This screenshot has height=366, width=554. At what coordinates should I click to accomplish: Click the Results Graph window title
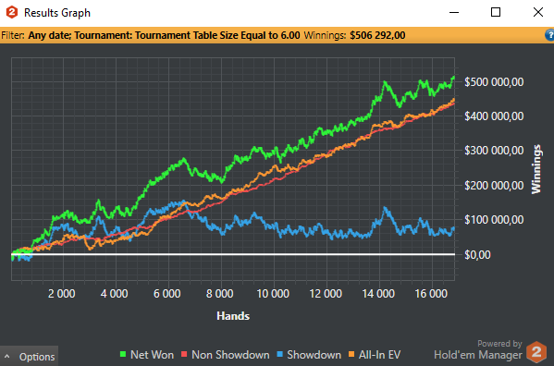coord(57,13)
